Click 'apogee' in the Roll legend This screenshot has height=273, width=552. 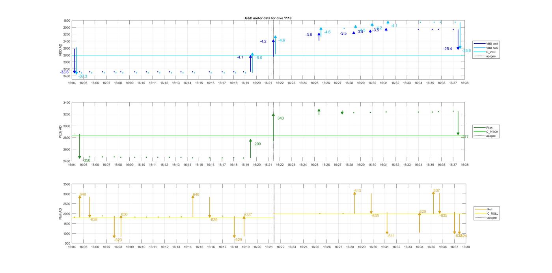click(492, 217)
